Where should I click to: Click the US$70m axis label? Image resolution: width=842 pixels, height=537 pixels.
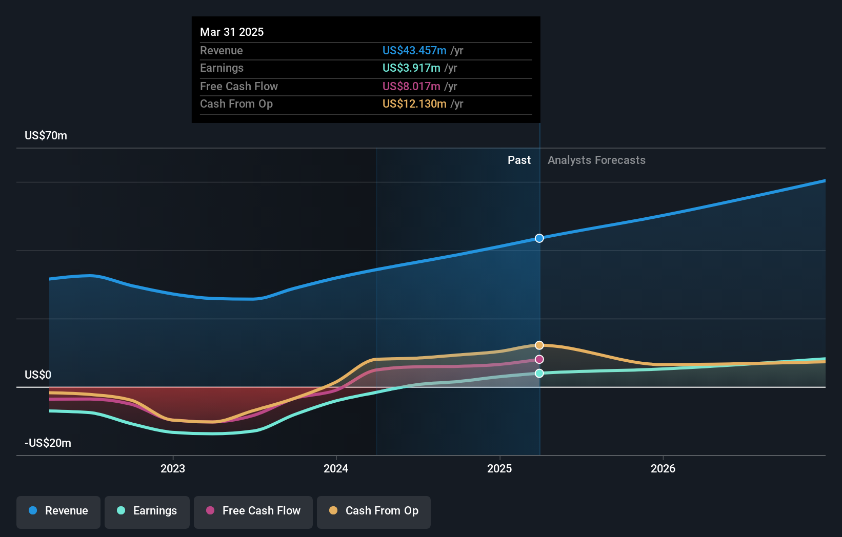coord(45,135)
